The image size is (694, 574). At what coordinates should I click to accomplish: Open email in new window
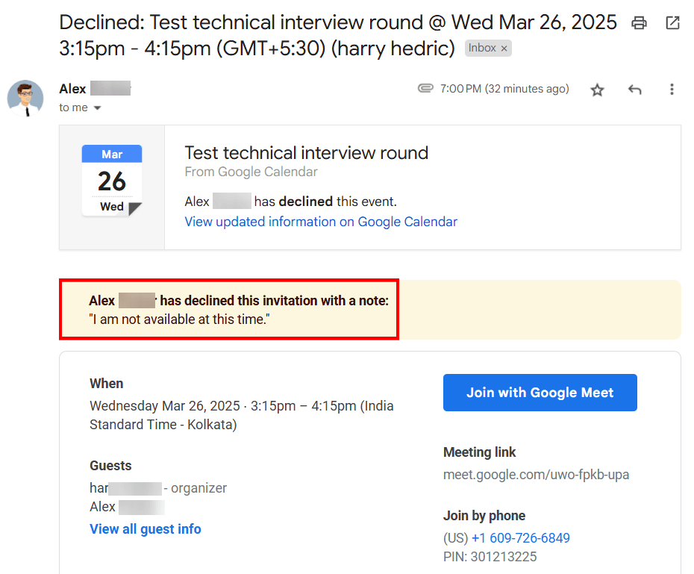[x=672, y=23]
